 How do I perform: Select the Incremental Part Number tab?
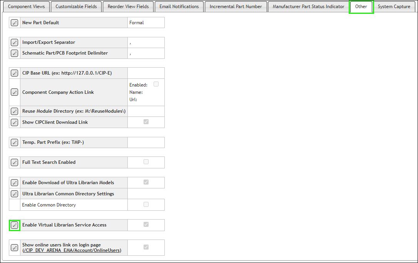(236, 7)
